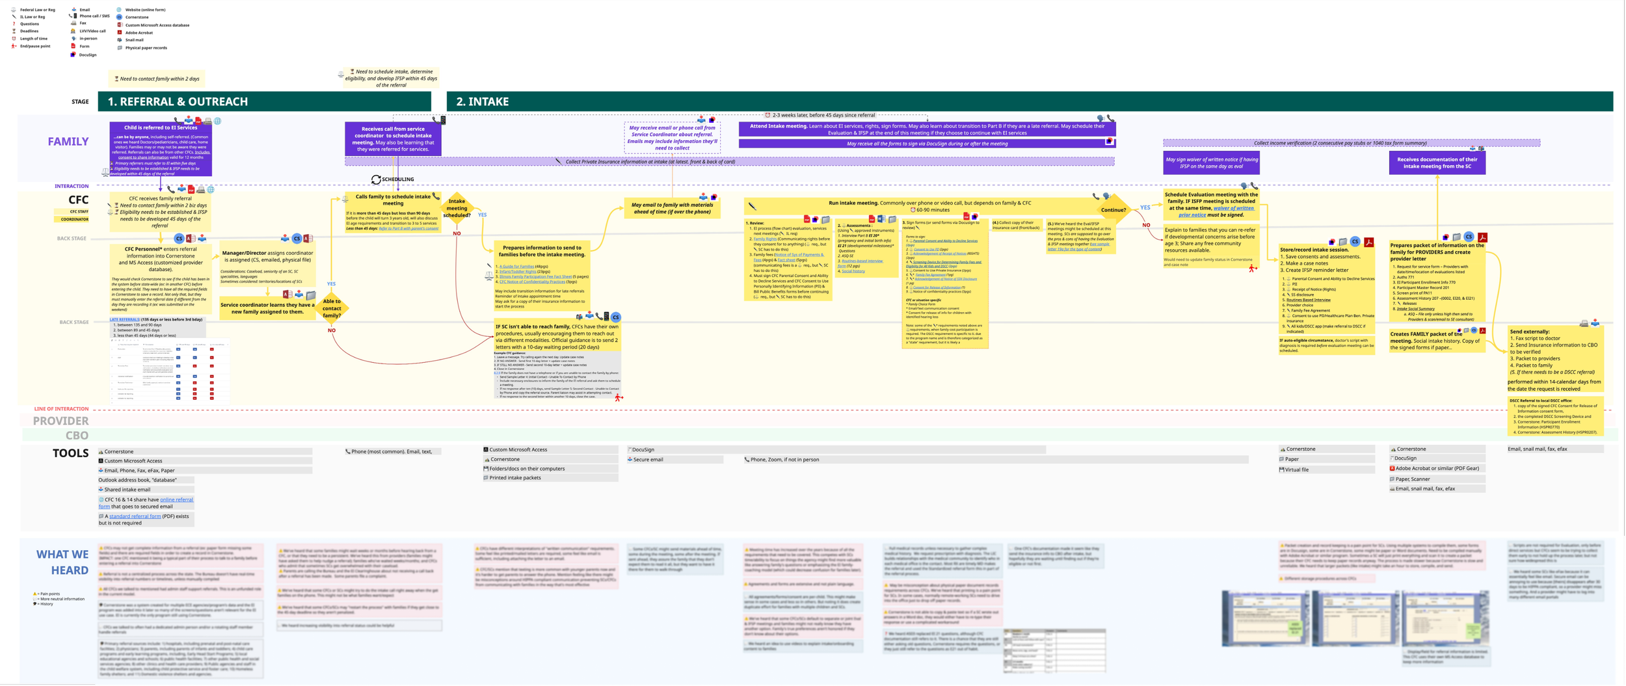Click the Snail mail icon in the legend
The height and width of the screenshot is (686, 1626).
tap(120, 40)
